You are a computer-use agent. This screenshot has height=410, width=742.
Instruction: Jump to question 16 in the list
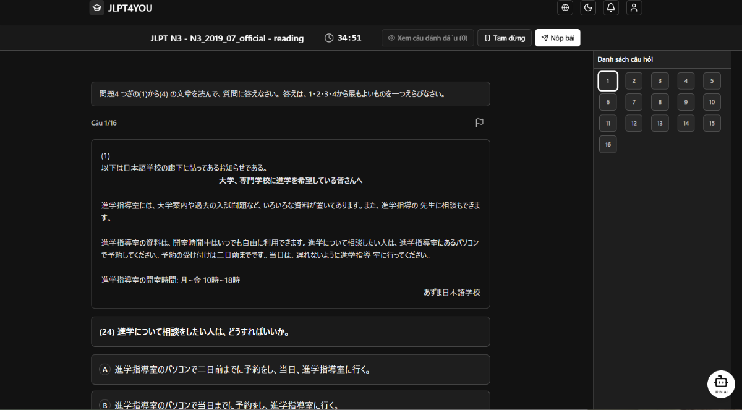click(607, 144)
